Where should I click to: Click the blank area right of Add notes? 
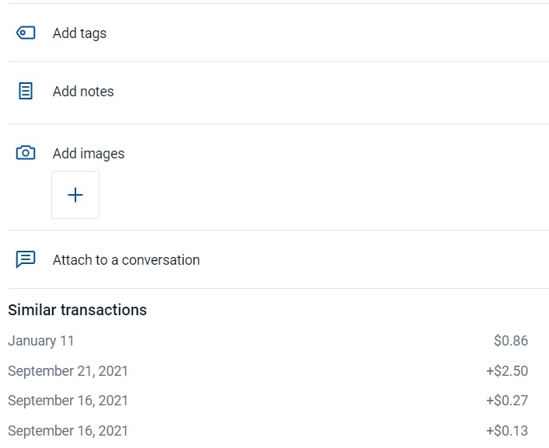click(x=329, y=92)
